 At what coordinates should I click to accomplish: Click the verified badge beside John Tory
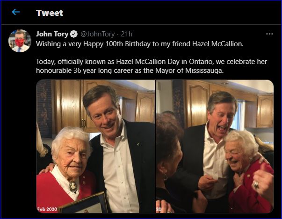click(73, 34)
